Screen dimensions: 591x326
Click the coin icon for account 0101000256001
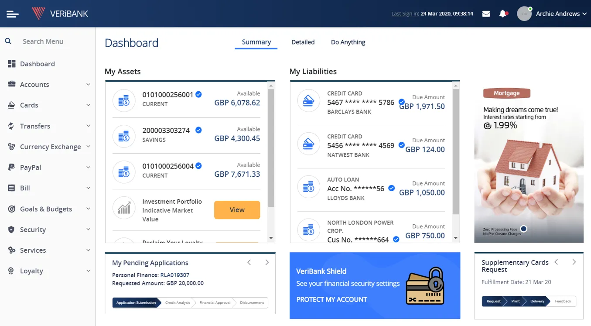pyautogui.click(x=124, y=100)
